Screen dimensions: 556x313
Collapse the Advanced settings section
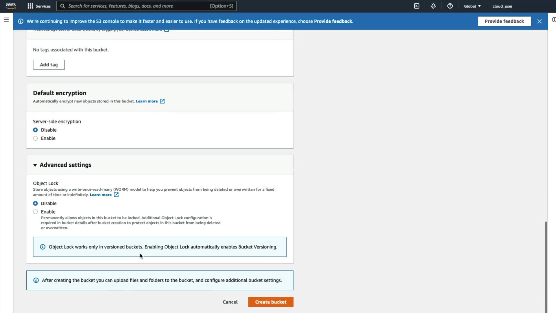click(x=35, y=165)
